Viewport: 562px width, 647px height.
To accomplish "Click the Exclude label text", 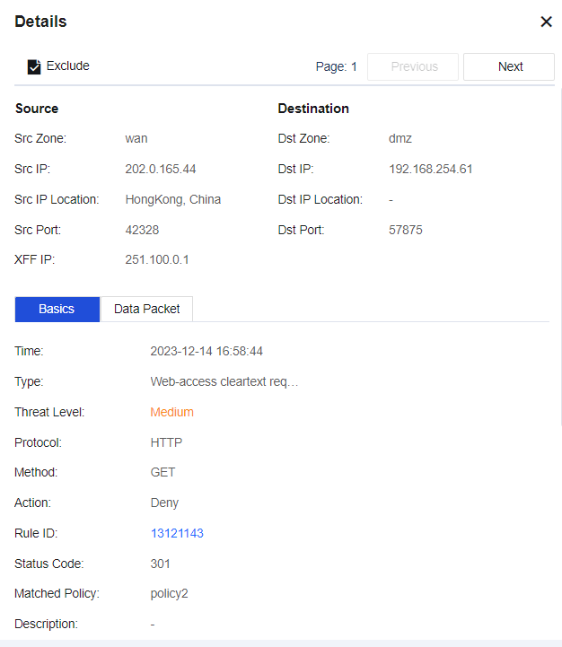I will click(x=68, y=66).
